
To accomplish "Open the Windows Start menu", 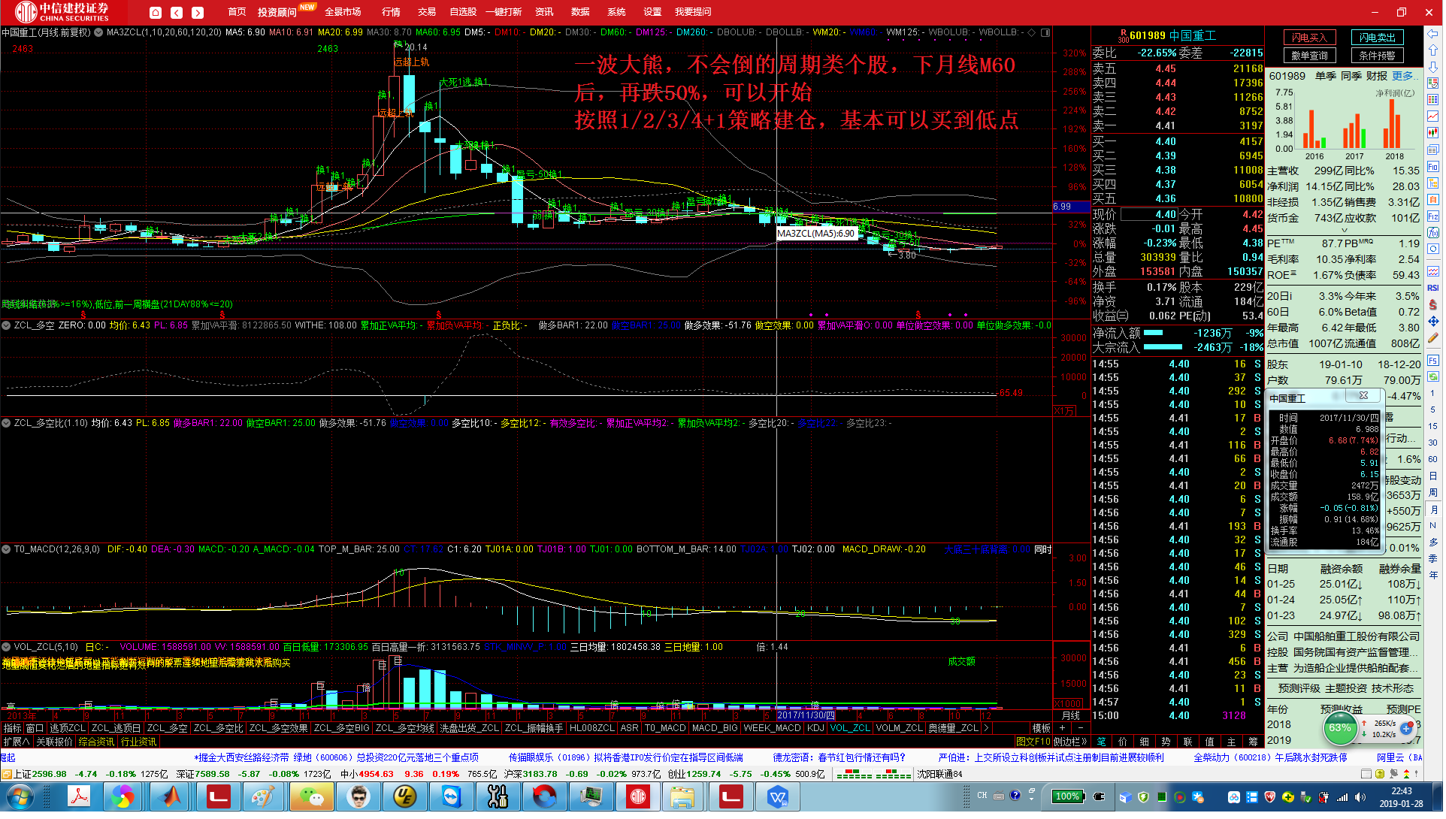I will point(20,798).
